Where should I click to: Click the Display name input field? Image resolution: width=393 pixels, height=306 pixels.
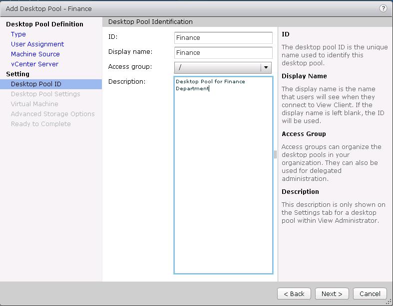point(223,53)
